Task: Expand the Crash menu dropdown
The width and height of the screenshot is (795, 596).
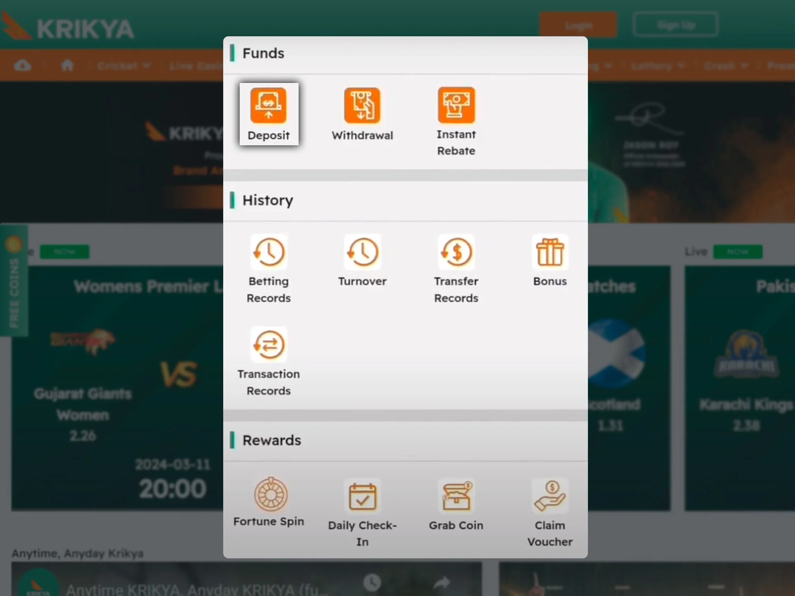Action: [726, 65]
